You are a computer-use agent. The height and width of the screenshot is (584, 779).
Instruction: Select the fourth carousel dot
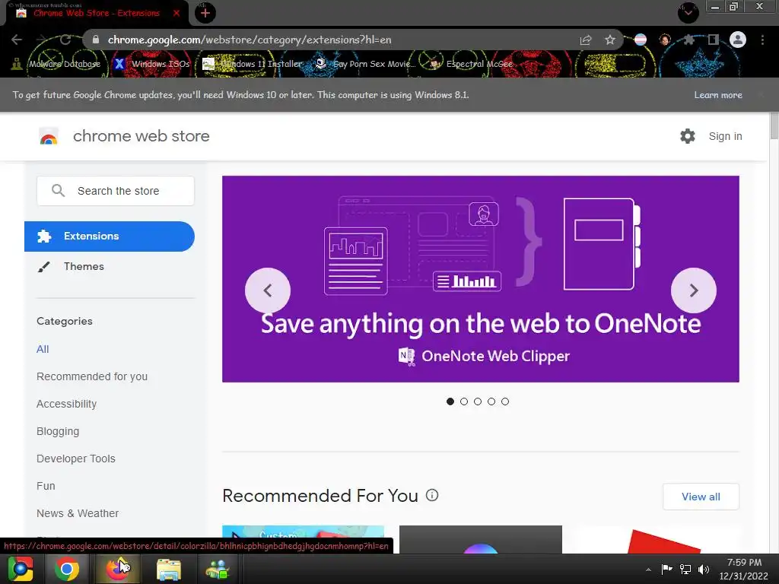coord(491,401)
